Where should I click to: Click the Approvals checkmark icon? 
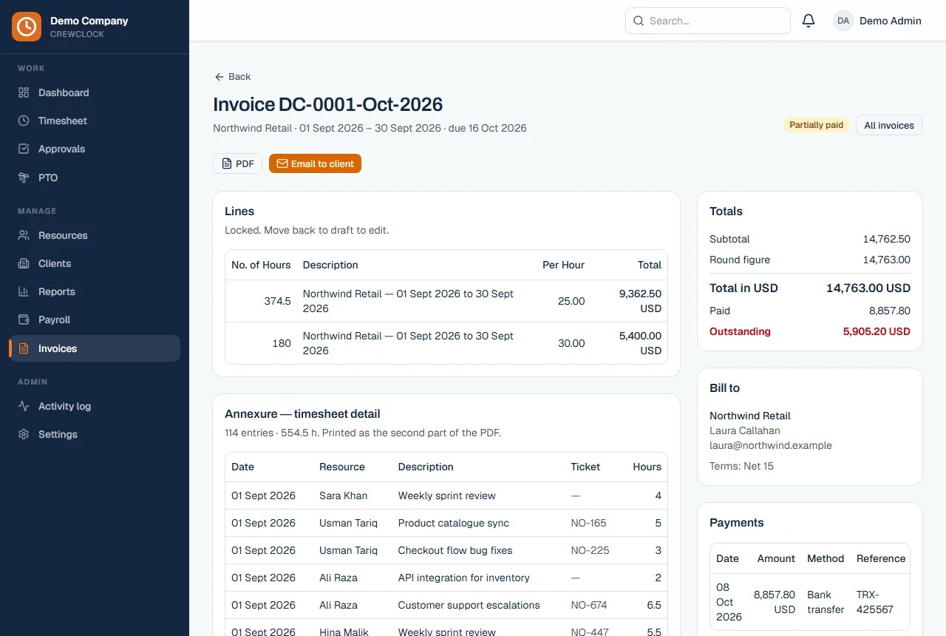[24, 149]
